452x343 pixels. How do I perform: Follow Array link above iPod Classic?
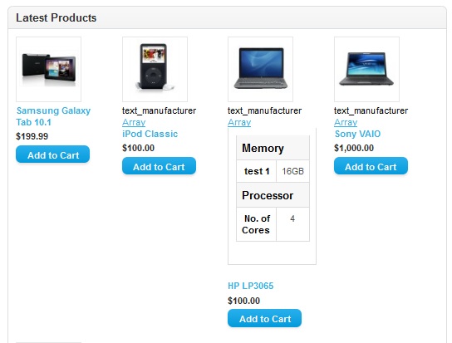point(134,122)
